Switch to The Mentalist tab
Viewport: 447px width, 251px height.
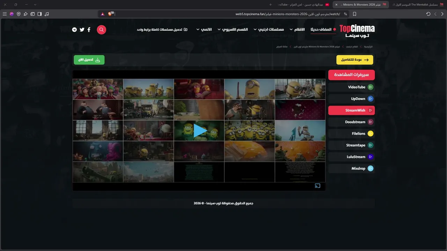(x=418, y=5)
